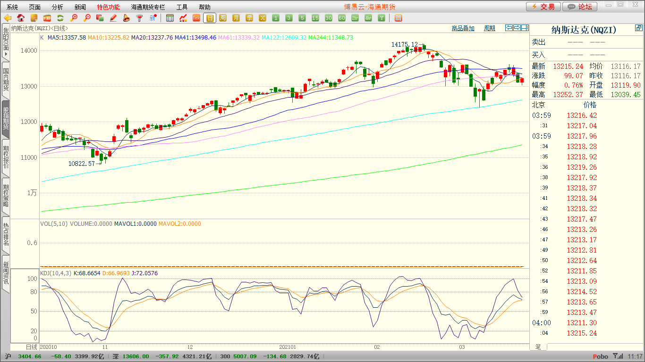The width and height of the screenshot is (645, 362).
Task: Select 3-minute period button
Action: coord(289,18)
